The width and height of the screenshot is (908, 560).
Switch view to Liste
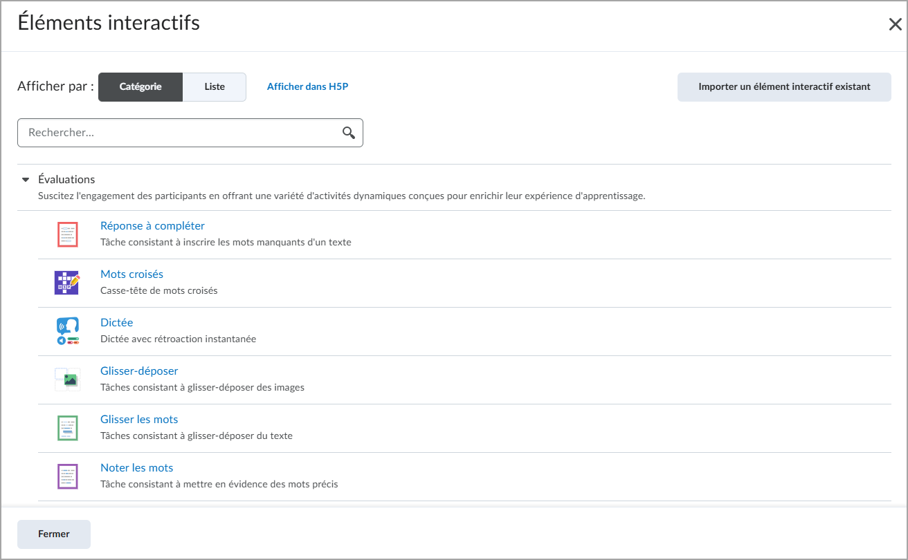click(x=215, y=87)
